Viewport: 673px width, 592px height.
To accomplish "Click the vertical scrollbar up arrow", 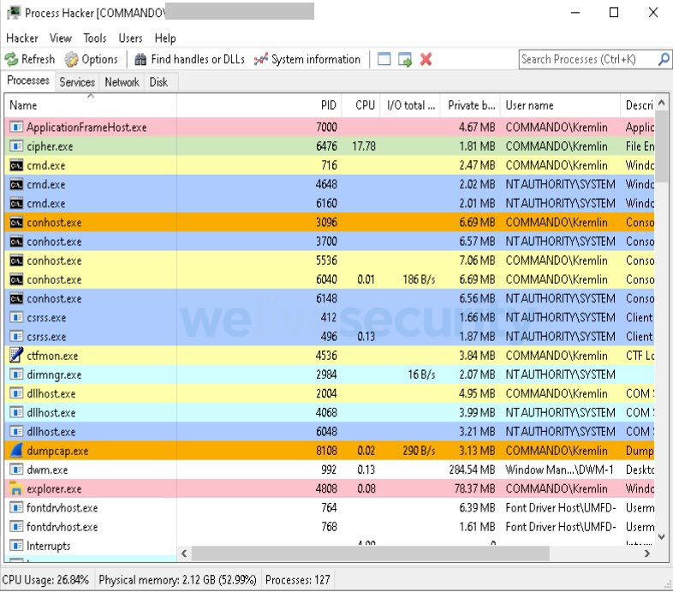I will point(661,103).
